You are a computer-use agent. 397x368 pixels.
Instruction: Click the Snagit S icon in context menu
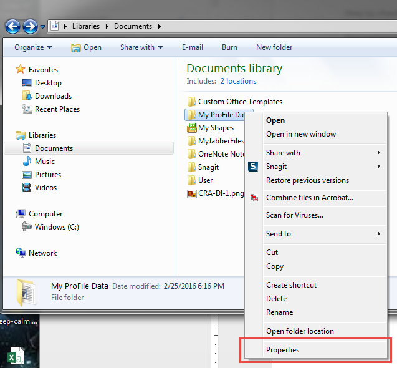[x=253, y=167]
